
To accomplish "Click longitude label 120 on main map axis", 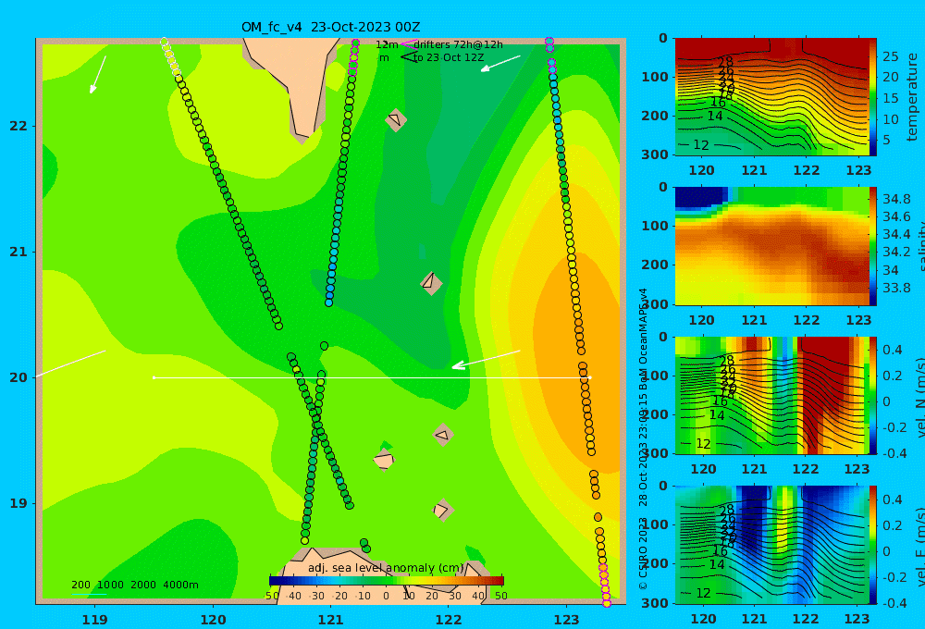I will click(x=213, y=620).
